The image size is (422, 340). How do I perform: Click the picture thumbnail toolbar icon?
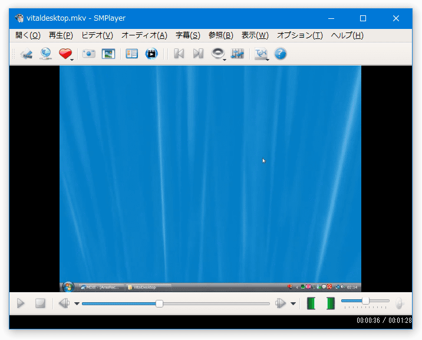(108, 54)
